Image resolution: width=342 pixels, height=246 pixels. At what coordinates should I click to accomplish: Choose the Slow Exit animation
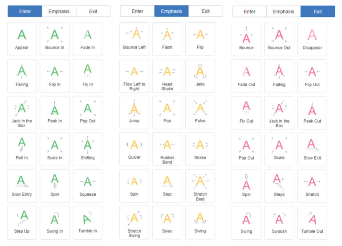pos(312,149)
